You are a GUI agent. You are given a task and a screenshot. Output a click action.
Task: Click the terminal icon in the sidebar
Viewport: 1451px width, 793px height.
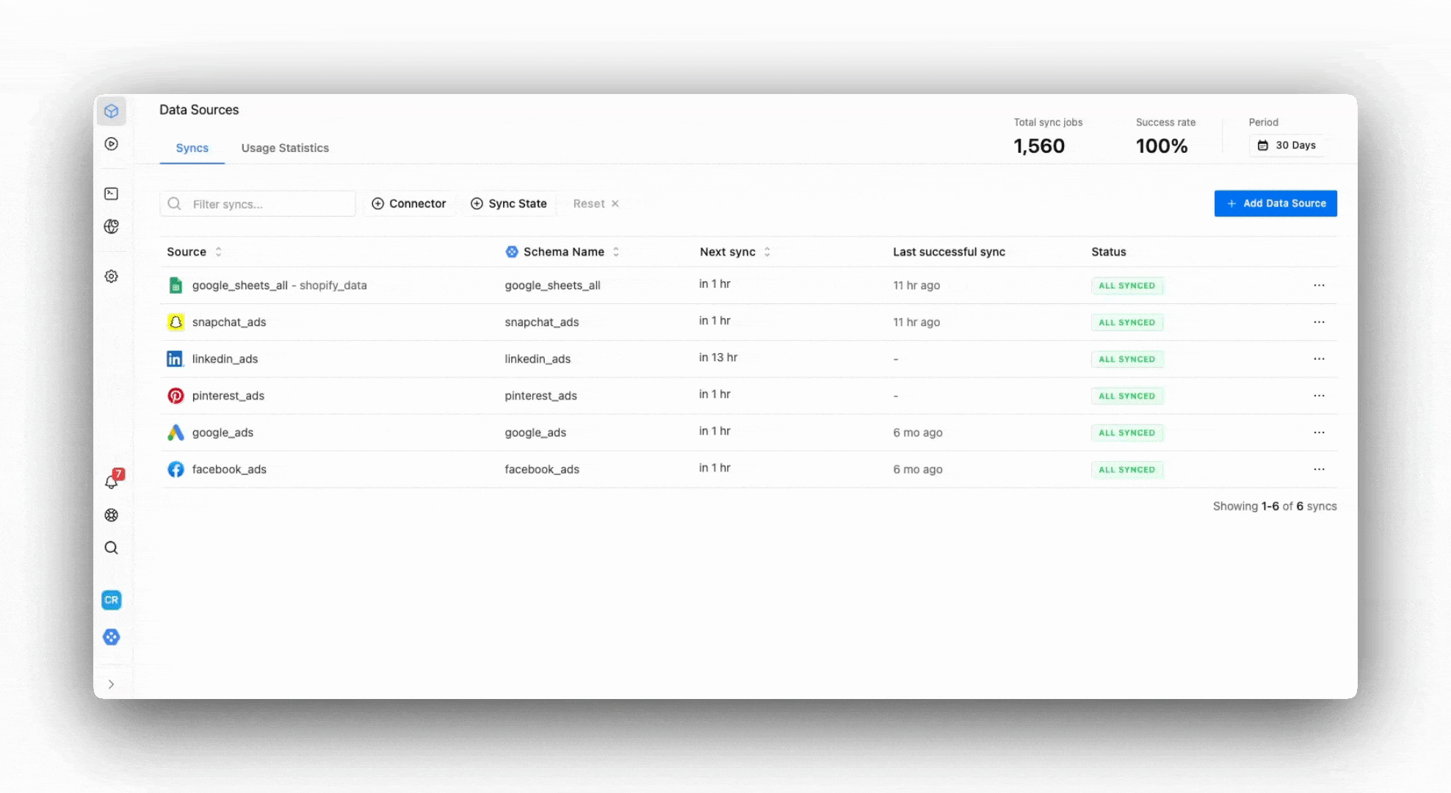(x=112, y=193)
